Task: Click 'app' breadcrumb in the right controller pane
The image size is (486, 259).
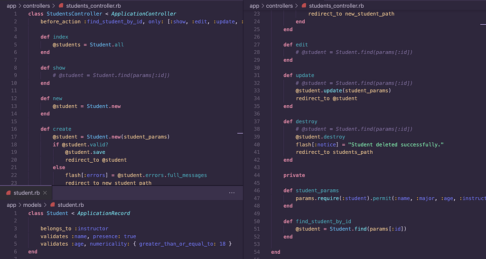Action: click(x=254, y=6)
